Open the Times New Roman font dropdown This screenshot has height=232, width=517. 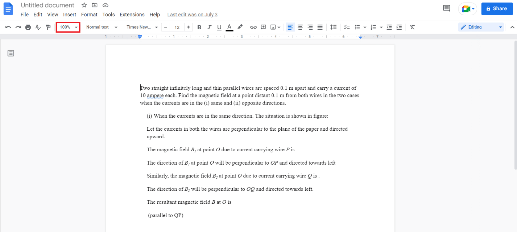(x=142, y=27)
